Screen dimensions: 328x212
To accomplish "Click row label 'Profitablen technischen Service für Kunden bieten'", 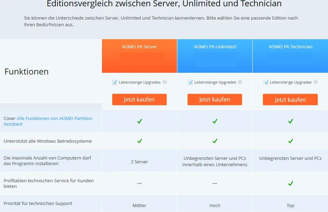I will 48,183.
